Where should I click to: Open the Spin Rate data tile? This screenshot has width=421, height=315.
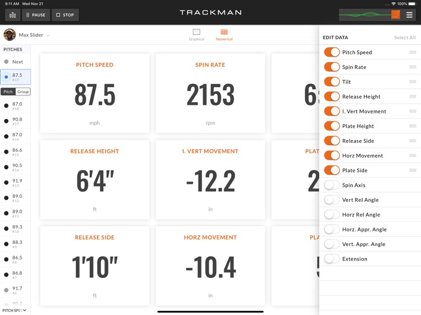[210, 93]
